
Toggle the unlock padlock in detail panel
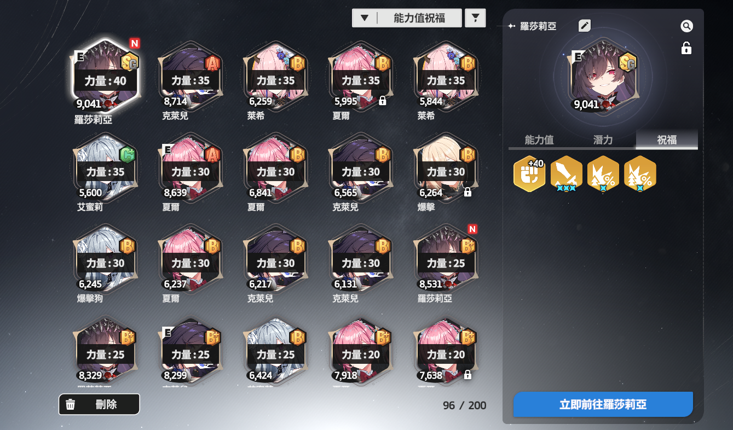click(686, 48)
